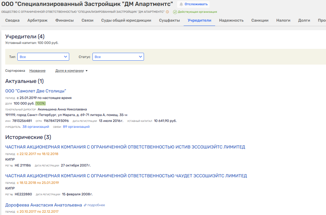Click the capital value 10 641,90 руб.
This screenshot has width=326, height=215.
(x=165, y=121)
